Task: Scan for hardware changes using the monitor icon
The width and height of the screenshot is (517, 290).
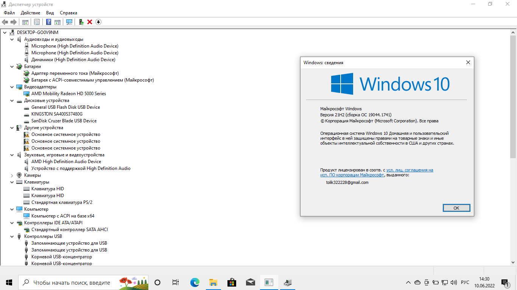Action: 69,22
